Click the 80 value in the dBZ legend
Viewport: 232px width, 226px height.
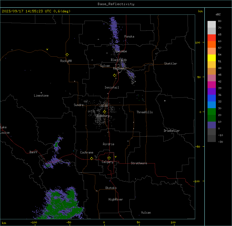[x=220, y=21]
